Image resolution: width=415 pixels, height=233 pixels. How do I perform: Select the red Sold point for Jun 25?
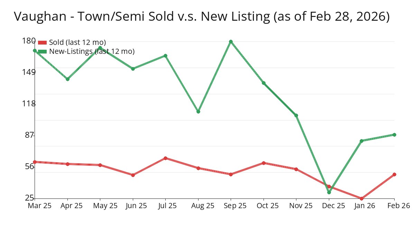(x=133, y=175)
